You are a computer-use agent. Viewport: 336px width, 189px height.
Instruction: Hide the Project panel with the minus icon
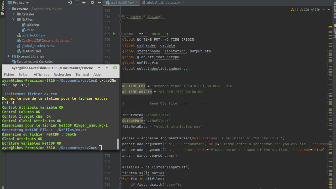click(99, 3)
